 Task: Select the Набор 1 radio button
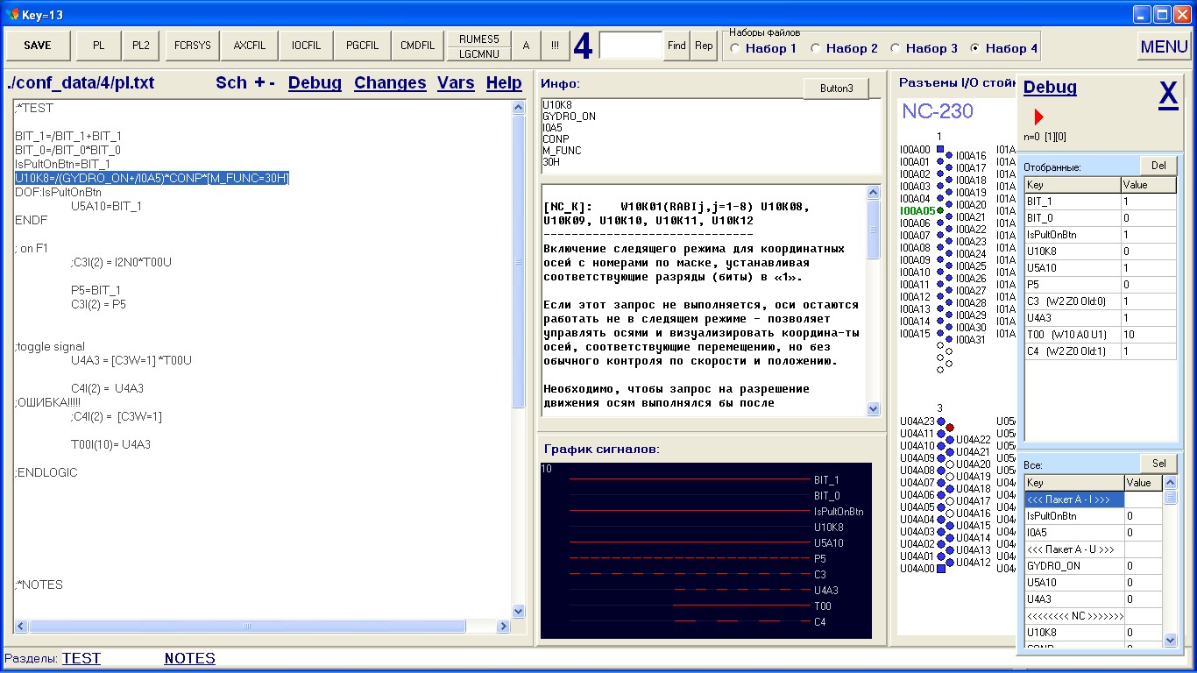pyautogui.click(x=735, y=48)
